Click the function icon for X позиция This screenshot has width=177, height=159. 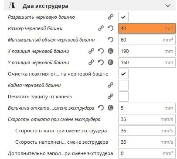(x=110, y=51)
